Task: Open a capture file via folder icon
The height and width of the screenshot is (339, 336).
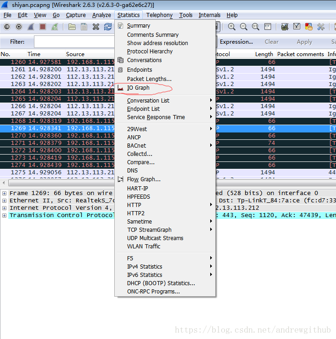Action: pyautogui.click(x=72, y=27)
